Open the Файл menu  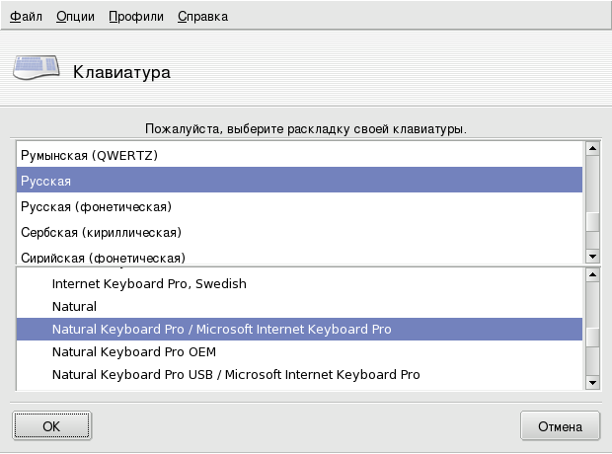[26, 17]
